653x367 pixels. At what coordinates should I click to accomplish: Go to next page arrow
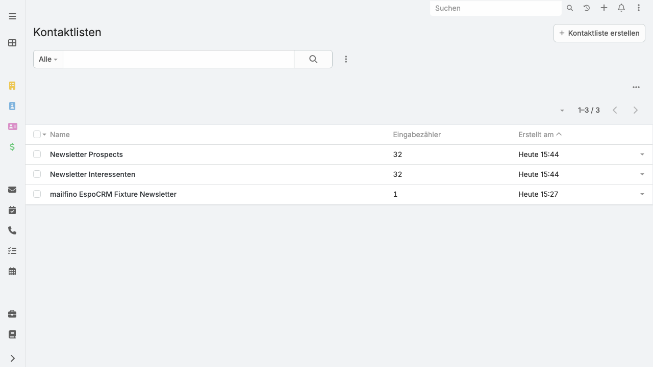[x=635, y=110]
